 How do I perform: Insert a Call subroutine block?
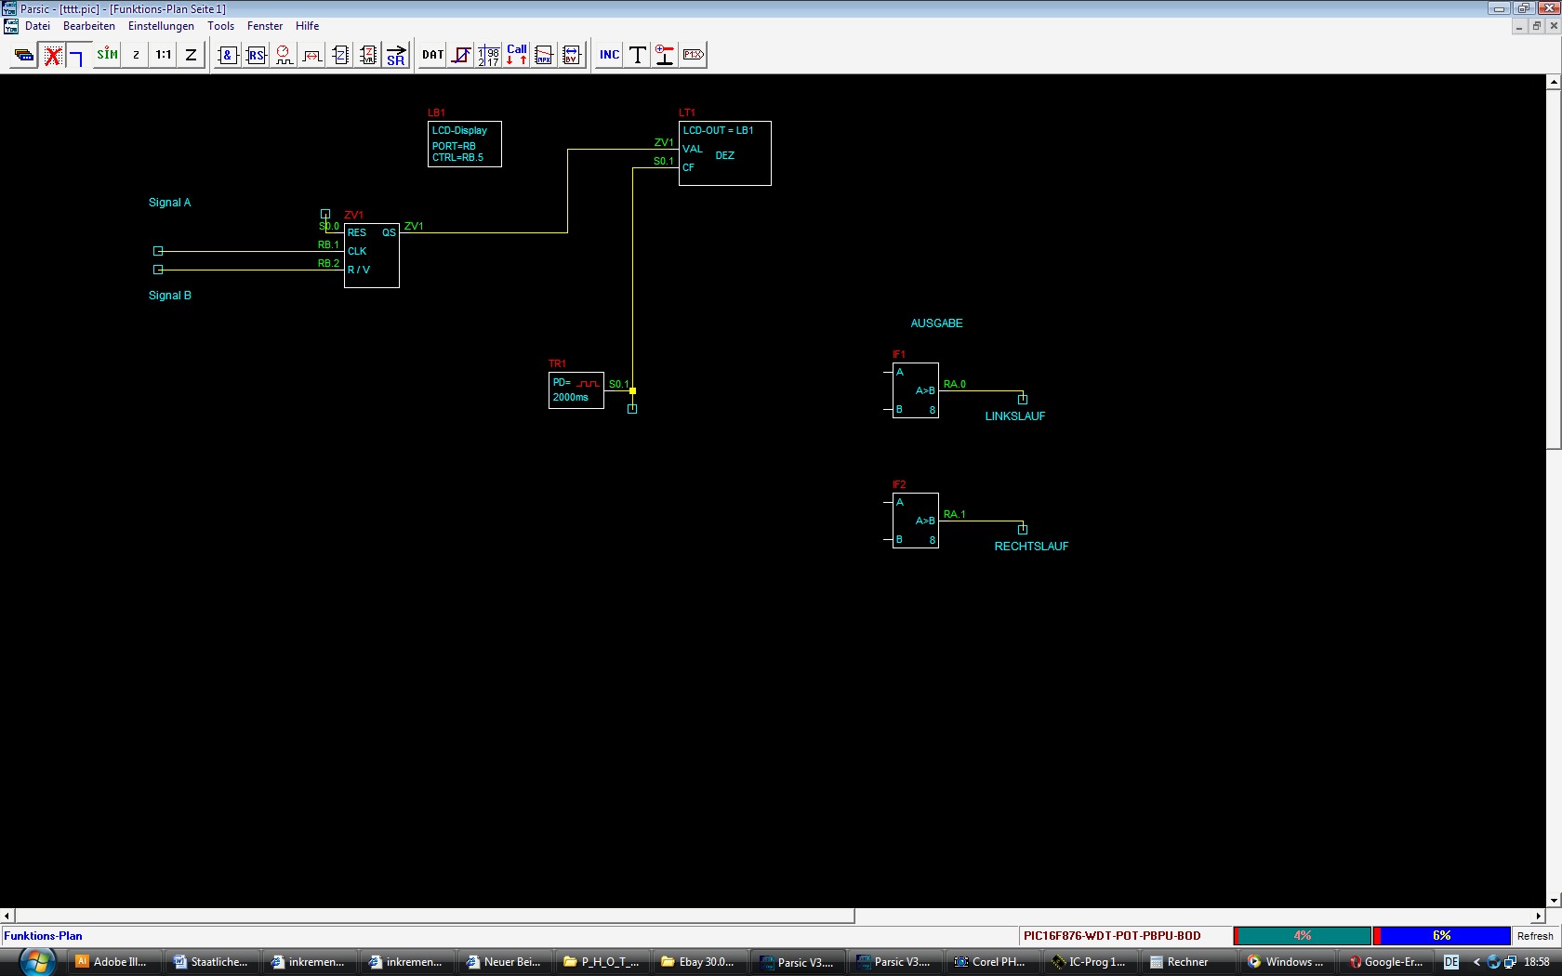tap(517, 55)
